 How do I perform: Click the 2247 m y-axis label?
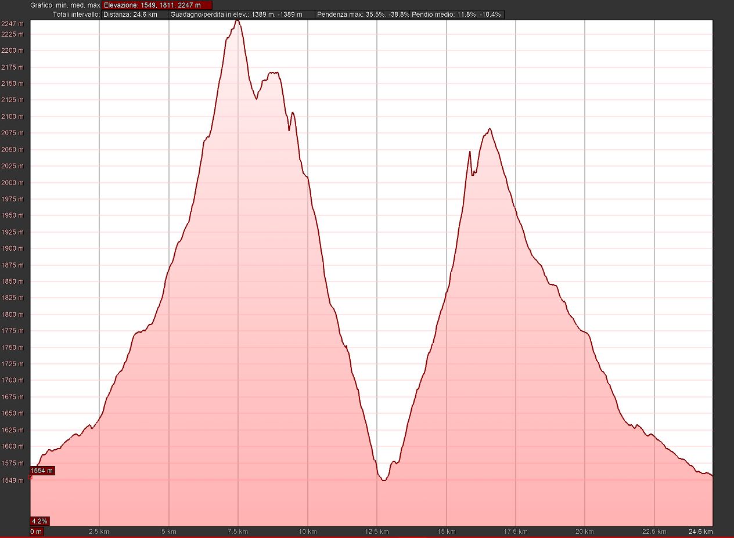[x=12, y=24]
